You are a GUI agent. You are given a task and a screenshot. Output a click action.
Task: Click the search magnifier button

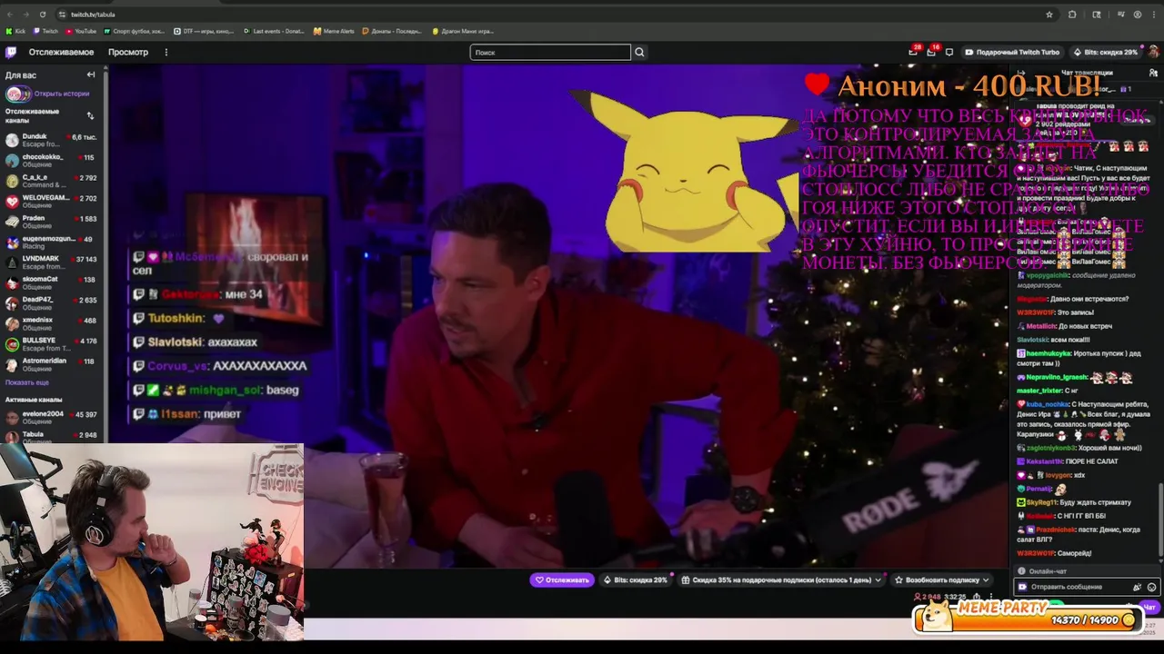pos(639,52)
